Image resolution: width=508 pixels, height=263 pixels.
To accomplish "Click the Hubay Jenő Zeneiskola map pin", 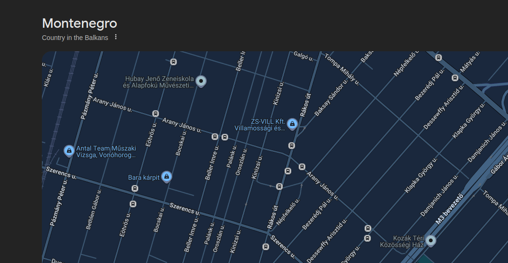I will [201, 81].
